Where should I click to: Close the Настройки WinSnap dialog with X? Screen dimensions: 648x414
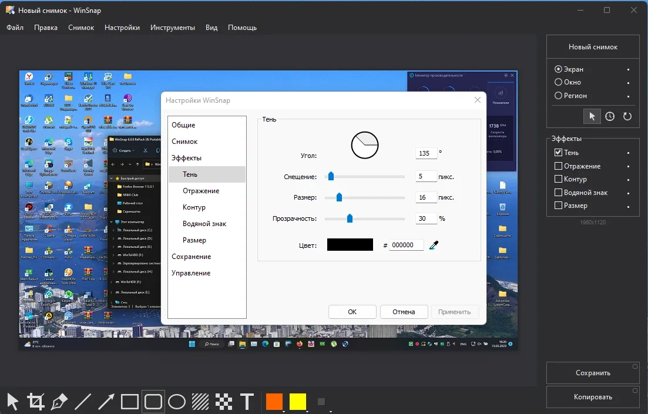point(478,100)
